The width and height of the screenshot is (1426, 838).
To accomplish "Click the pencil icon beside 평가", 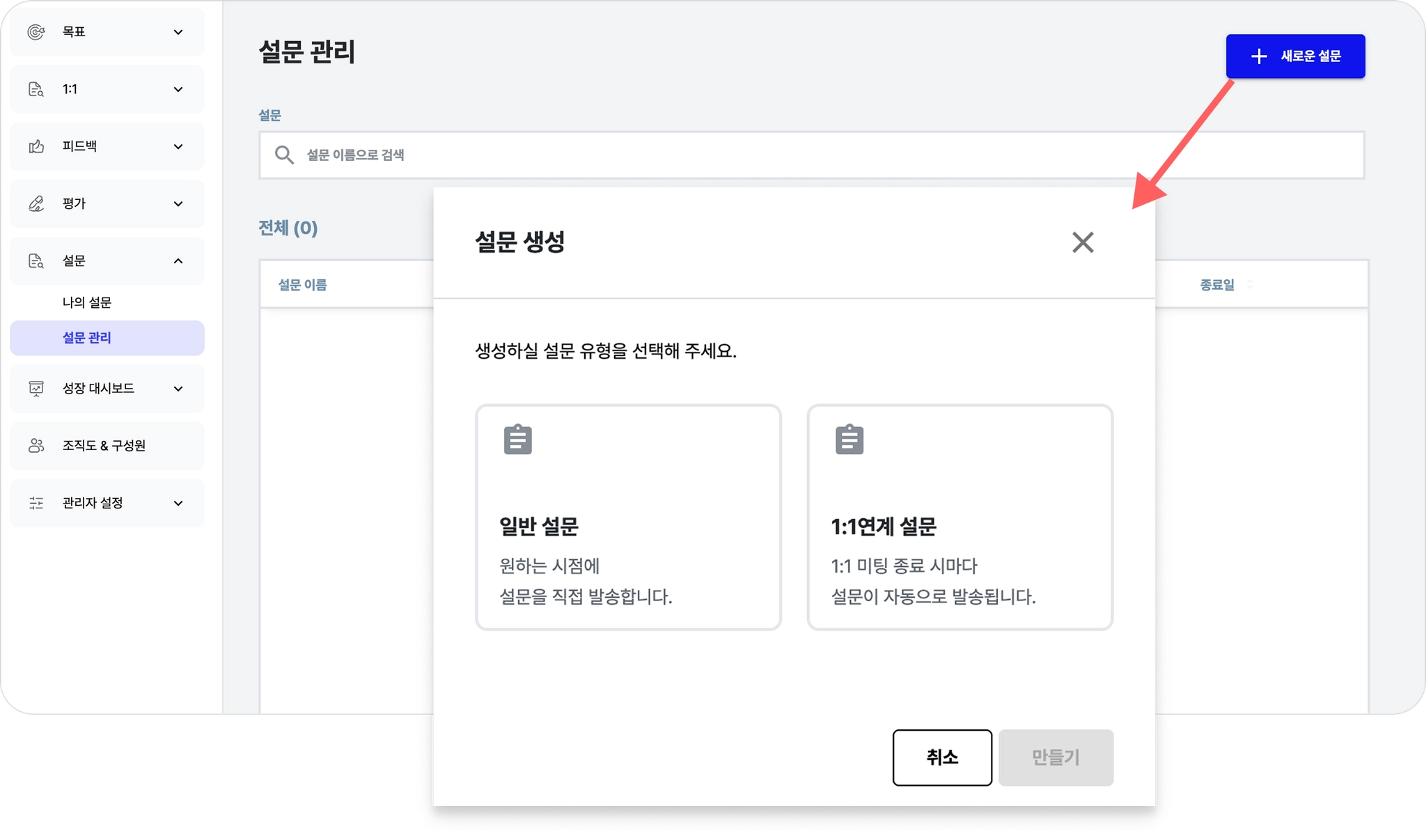I will click(36, 203).
